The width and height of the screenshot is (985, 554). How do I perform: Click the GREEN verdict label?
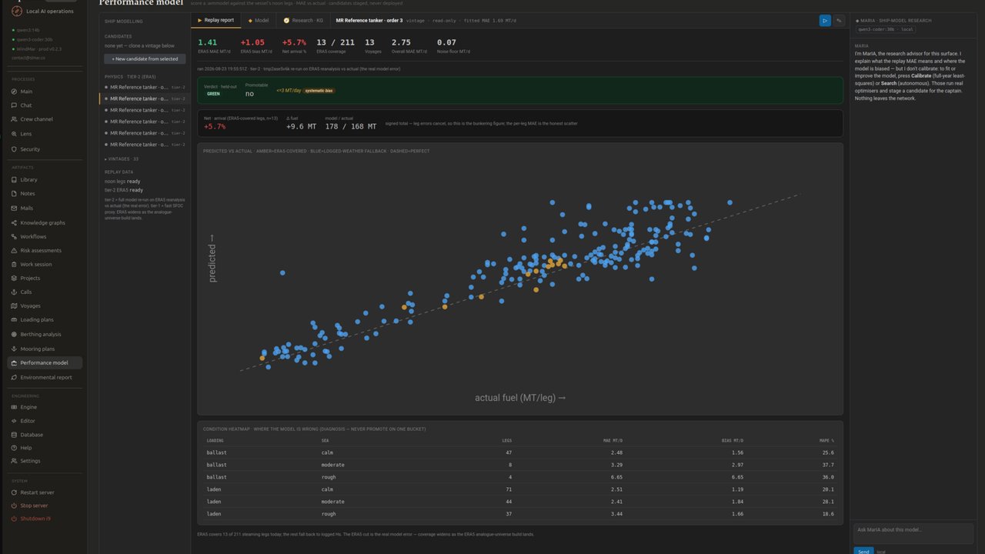pos(213,94)
